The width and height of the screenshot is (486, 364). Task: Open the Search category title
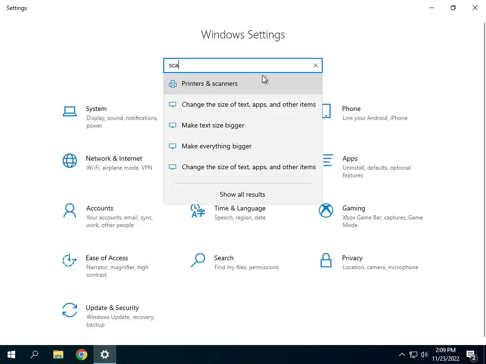(x=224, y=258)
